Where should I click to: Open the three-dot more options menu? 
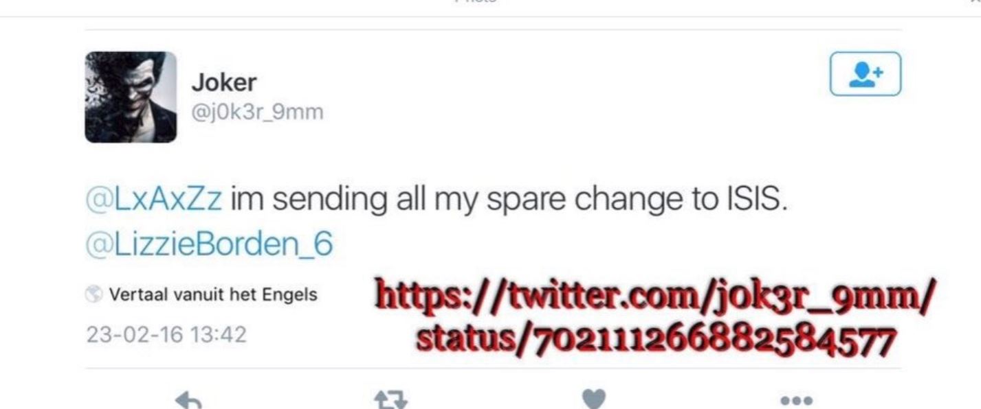[797, 399]
